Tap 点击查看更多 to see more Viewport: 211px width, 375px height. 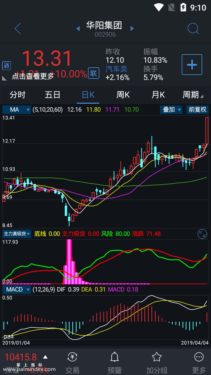[33, 76]
